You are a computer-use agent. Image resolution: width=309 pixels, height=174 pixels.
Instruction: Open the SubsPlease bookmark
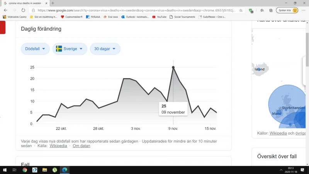pos(212,17)
